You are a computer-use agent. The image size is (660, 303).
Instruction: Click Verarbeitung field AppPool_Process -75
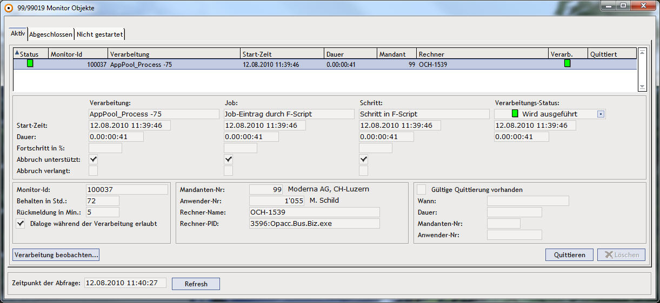[x=154, y=114]
